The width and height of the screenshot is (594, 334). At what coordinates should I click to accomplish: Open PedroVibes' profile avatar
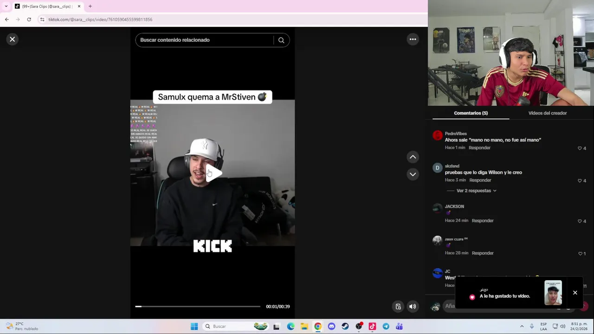point(437,135)
